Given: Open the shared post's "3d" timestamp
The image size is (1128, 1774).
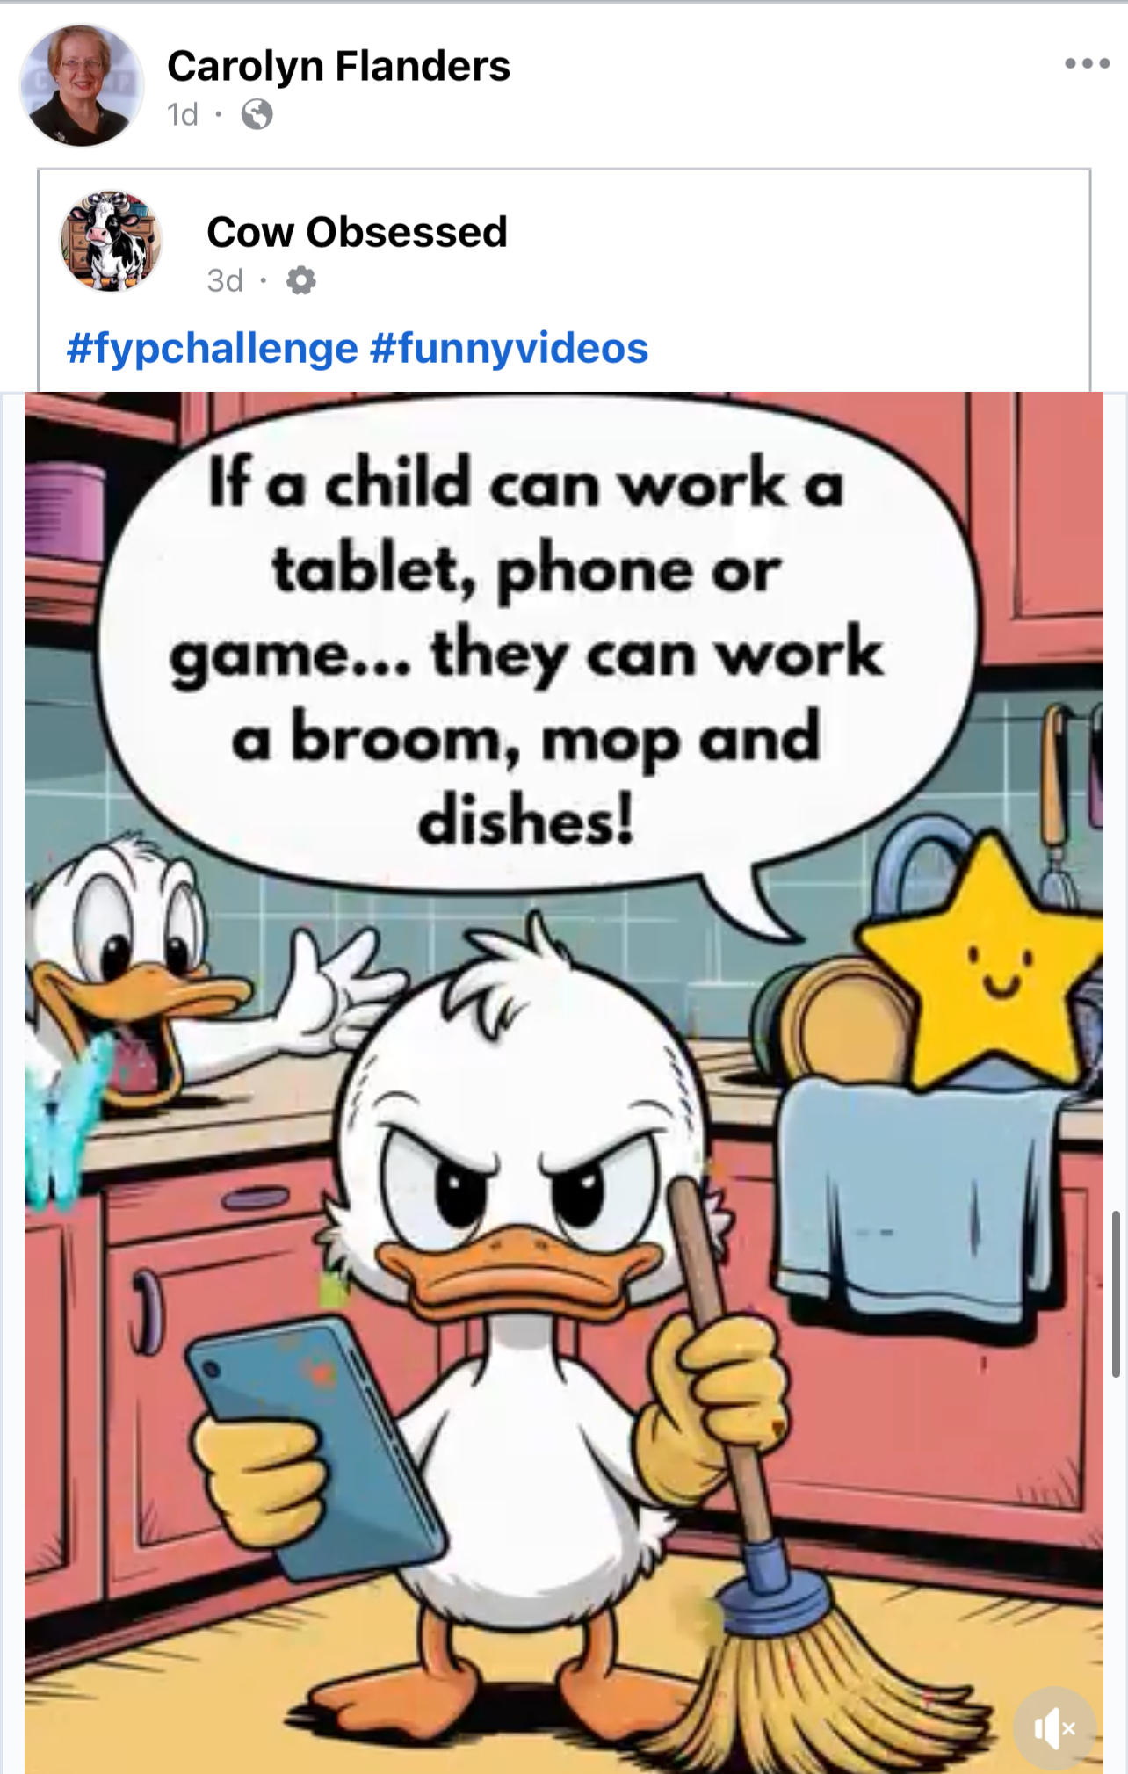Looking at the screenshot, I should tap(225, 281).
